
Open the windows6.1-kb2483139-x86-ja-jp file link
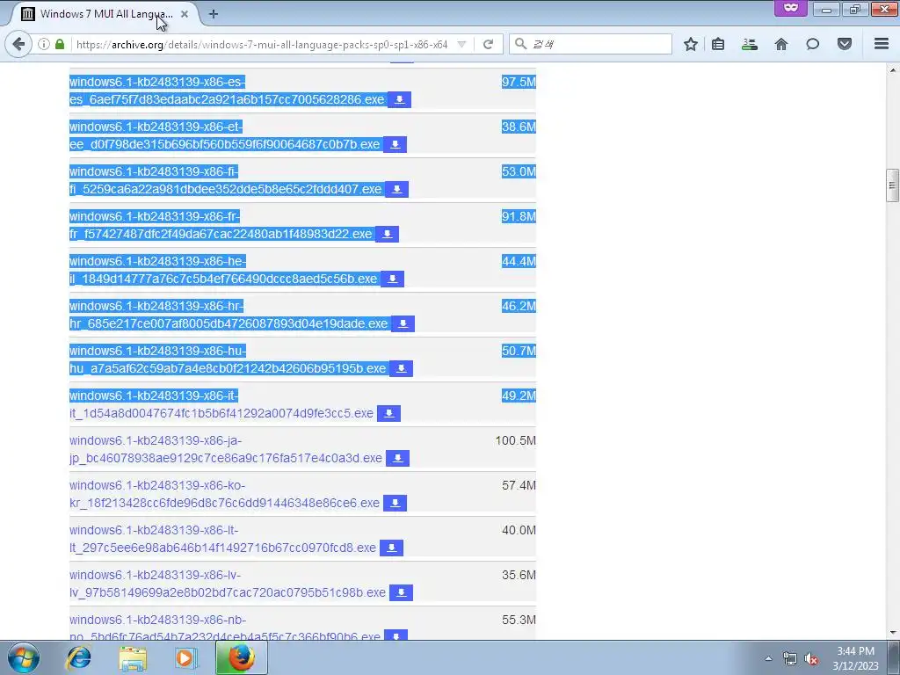tap(226, 449)
